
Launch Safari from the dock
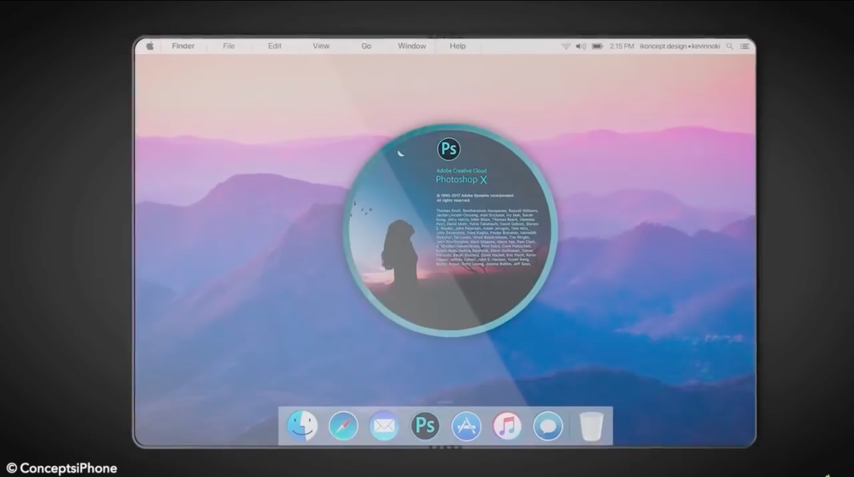coord(343,426)
